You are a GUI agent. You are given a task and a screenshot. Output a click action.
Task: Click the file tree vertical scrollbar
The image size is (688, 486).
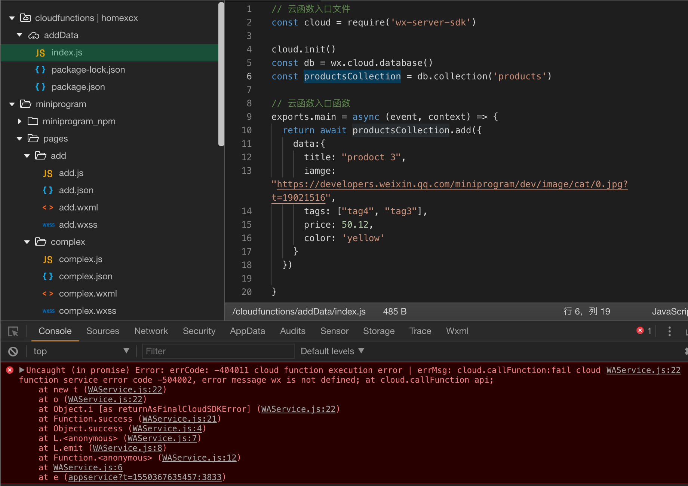pyautogui.click(x=221, y=75)
